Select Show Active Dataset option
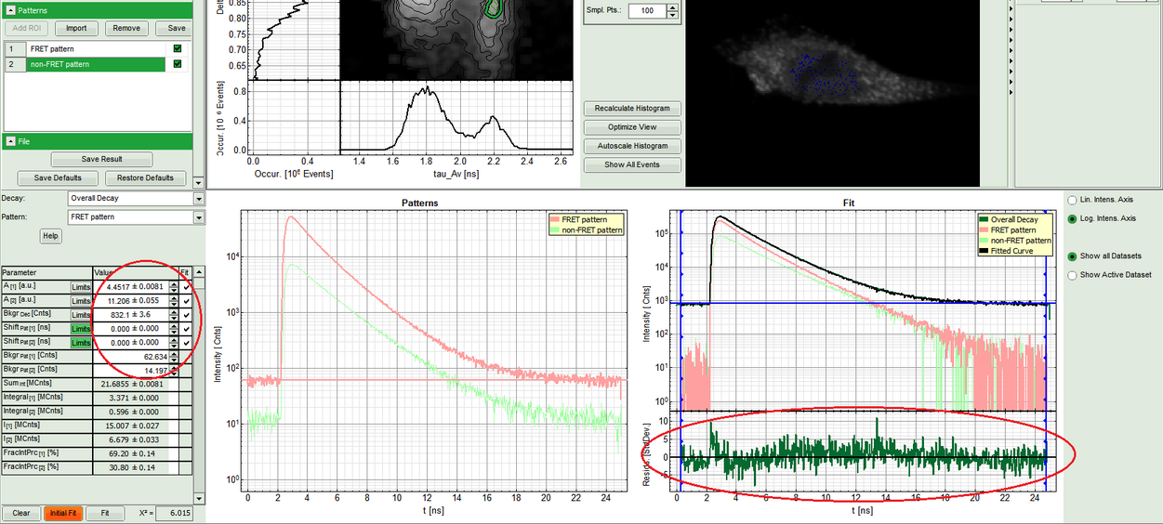This screenshot has height=524, width=1163. [1074, 275]
